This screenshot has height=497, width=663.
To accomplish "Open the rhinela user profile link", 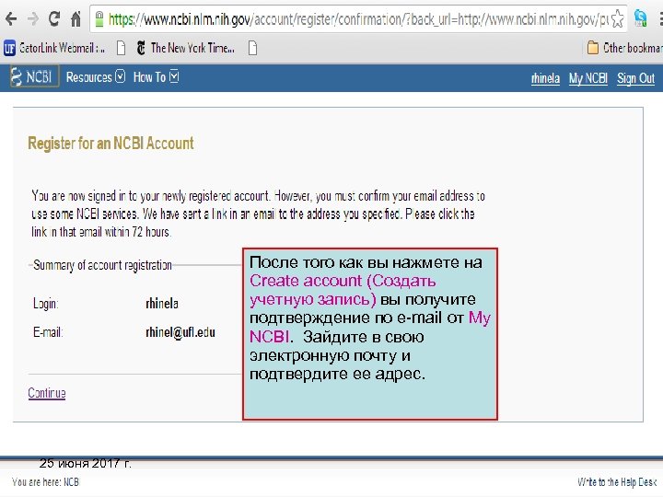I will 545,78.
